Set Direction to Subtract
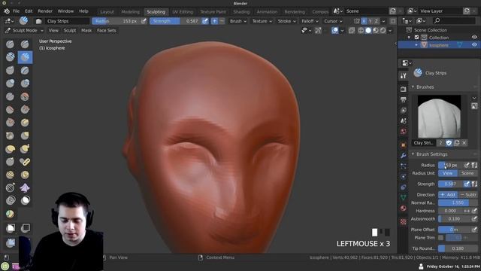The width and height of the screenshot is (481, 271). [467, 195]
